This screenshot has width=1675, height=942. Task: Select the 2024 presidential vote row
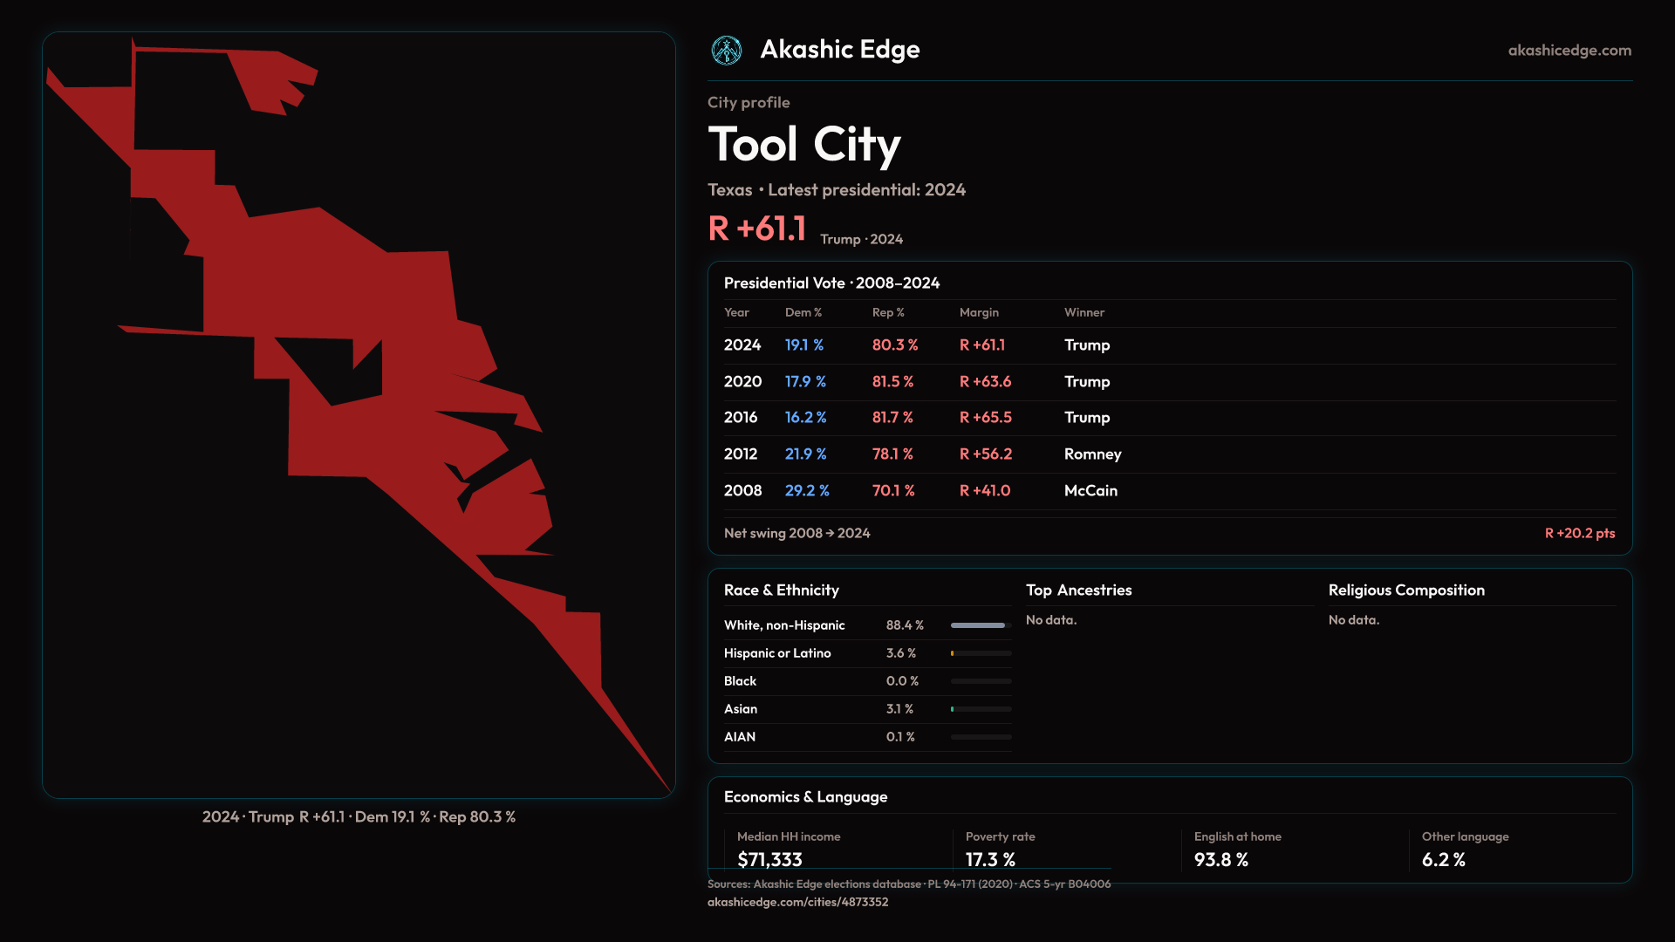(x=742, y=345)
